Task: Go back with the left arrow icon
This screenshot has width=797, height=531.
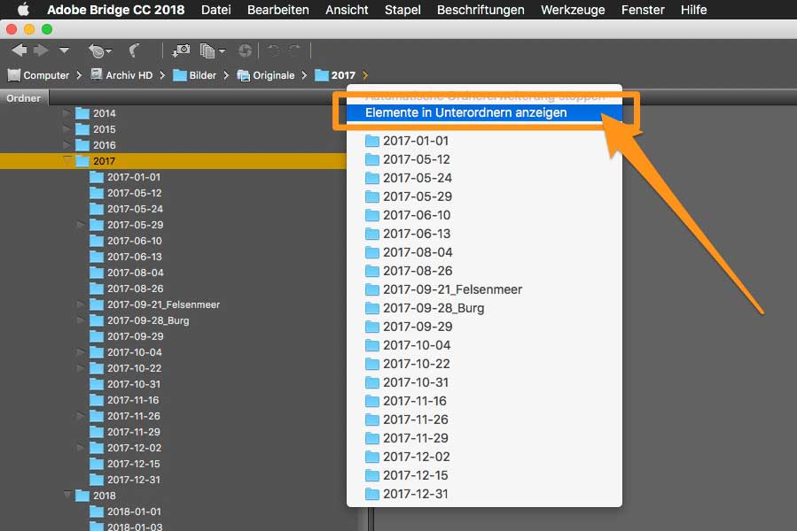Action: pos(20,50)
